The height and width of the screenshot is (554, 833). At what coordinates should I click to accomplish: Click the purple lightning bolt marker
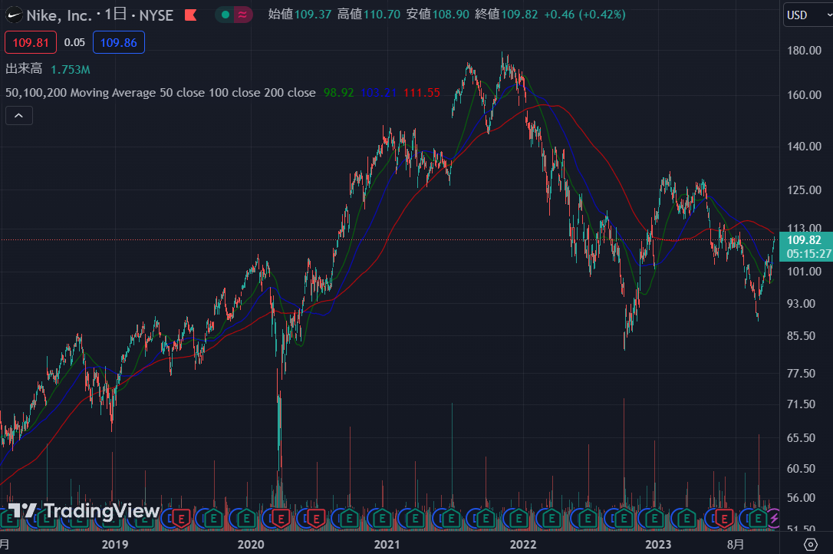(x=773, y=519)
